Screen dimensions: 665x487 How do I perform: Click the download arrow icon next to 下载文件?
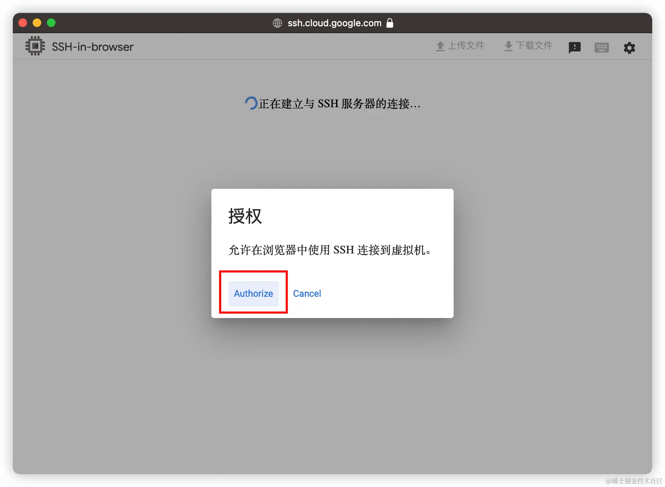pos(509,45)
